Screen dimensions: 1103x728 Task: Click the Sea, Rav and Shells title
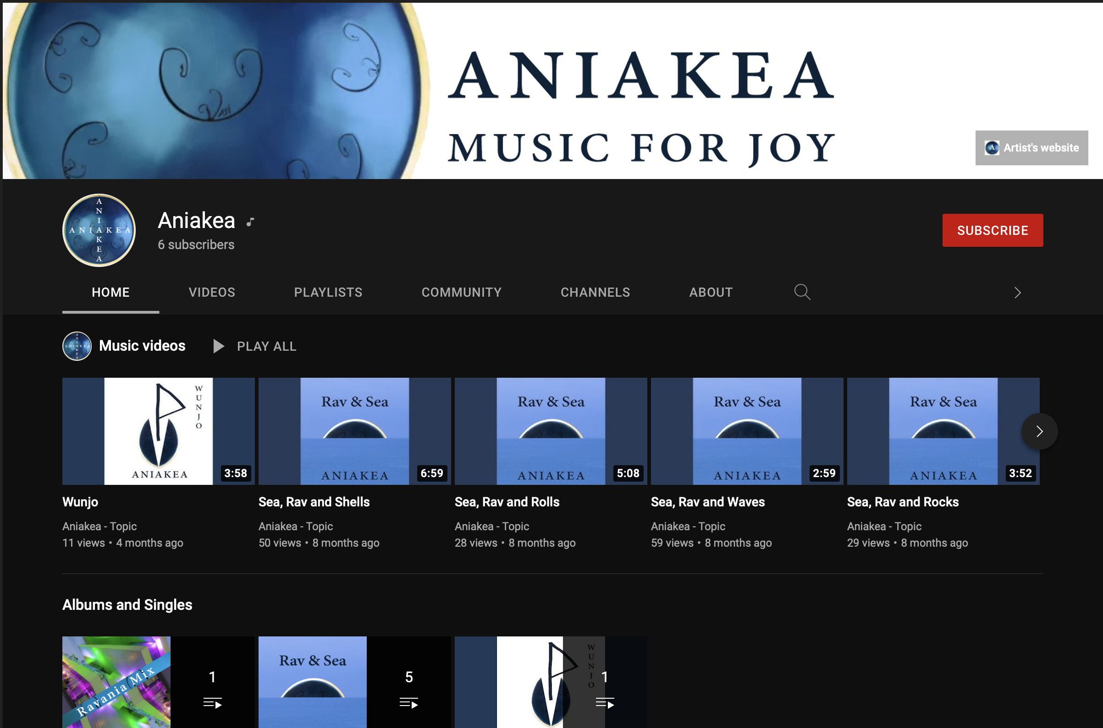(314, 502)
